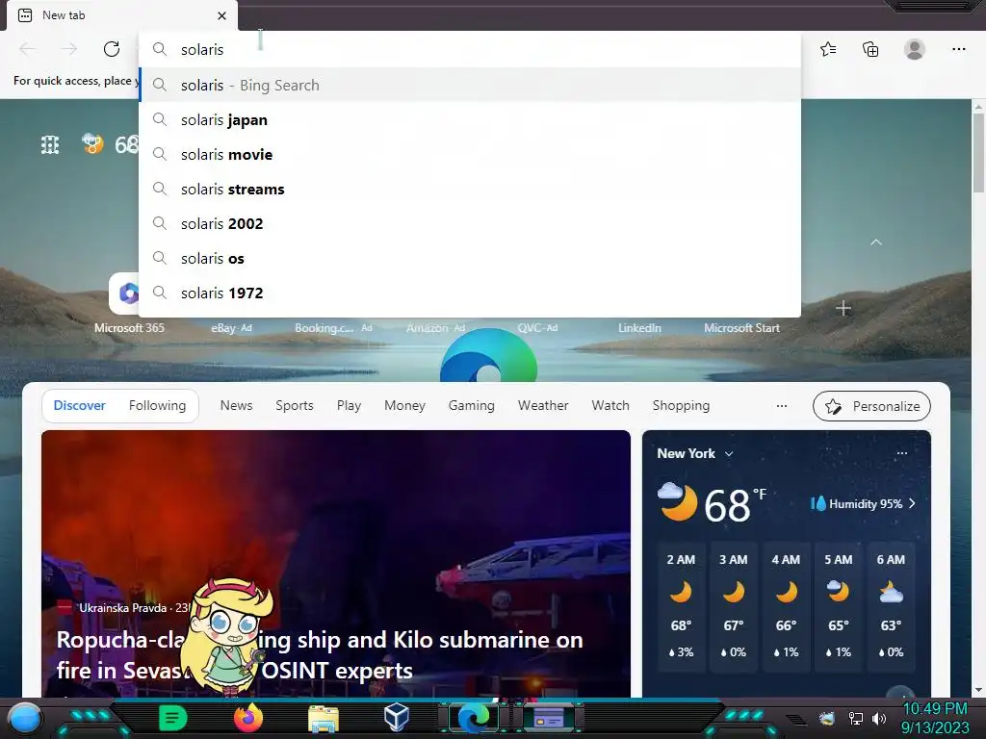Click the Star Butterfly desktop character
Screen dimensions: 986x739
click(227, 635)
